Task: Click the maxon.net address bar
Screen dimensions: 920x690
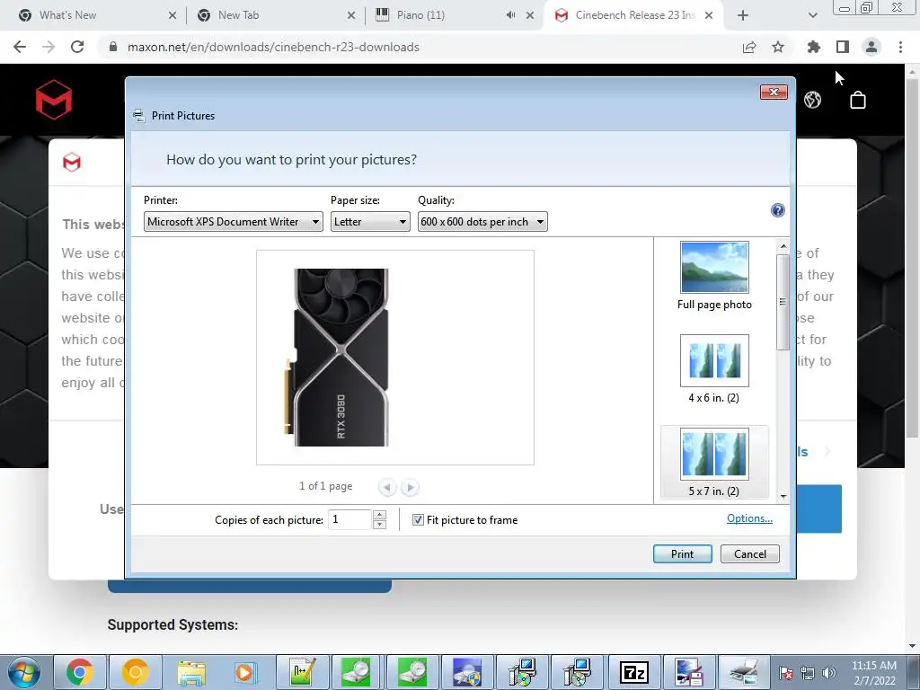Action: [273, 47]
